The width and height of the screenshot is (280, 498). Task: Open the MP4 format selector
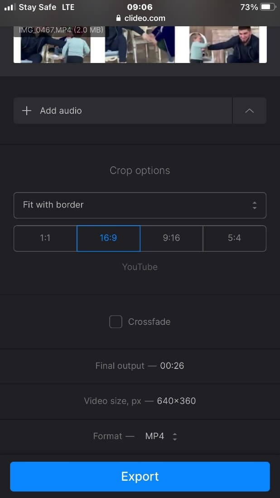[154, 436]
